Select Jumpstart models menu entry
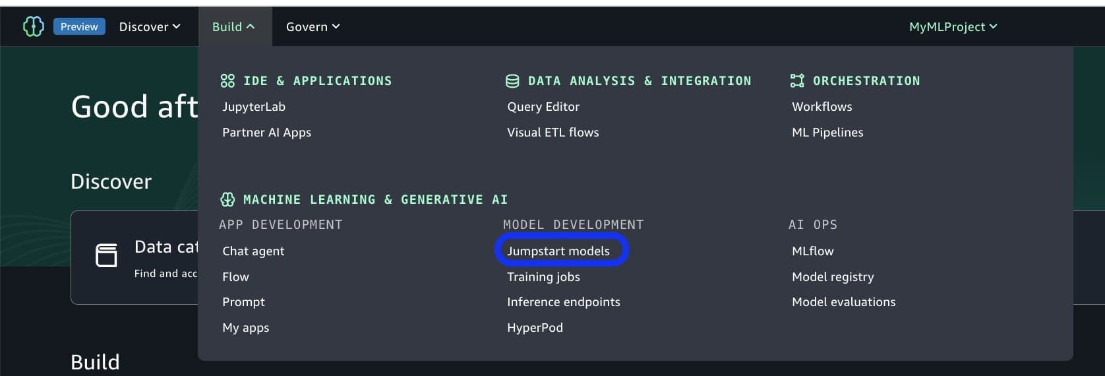The width and height of the screenshot is (1105, 376). [558, 251]
